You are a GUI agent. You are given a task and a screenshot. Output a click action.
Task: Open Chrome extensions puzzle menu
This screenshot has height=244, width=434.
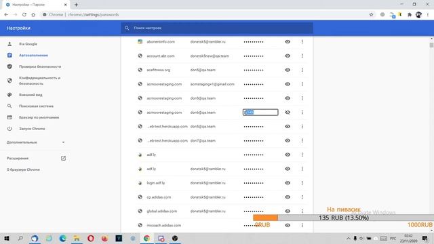pyautogui.click(x=410, y=15)
